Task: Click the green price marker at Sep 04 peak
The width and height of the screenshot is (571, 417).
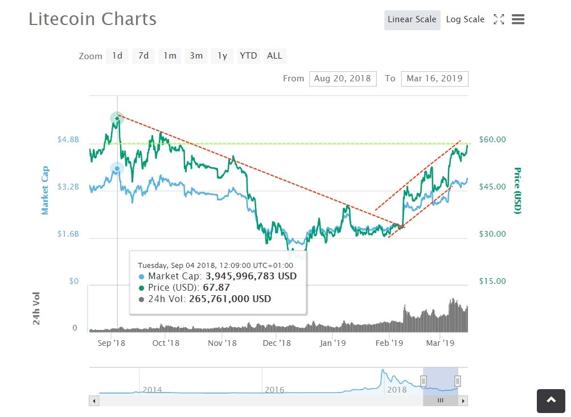Action: point(117,118)
